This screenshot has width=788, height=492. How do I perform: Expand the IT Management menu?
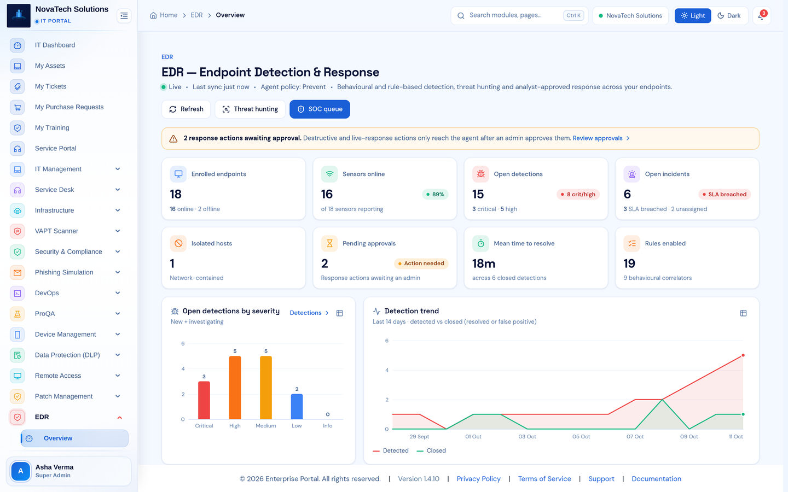[x=69, y=169]
